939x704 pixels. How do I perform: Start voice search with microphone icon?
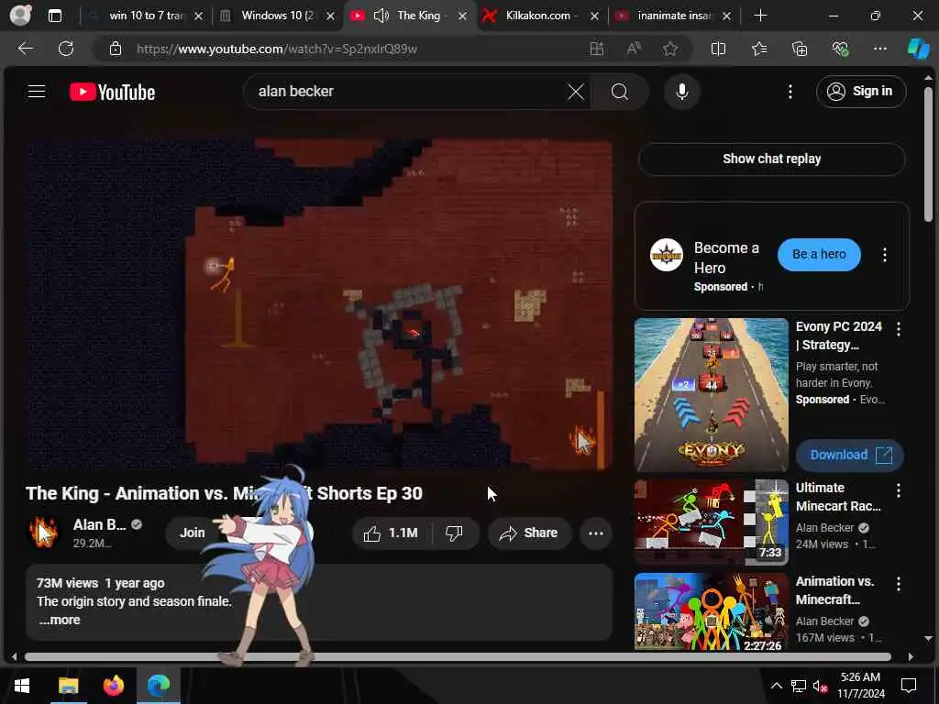point(681,92)
